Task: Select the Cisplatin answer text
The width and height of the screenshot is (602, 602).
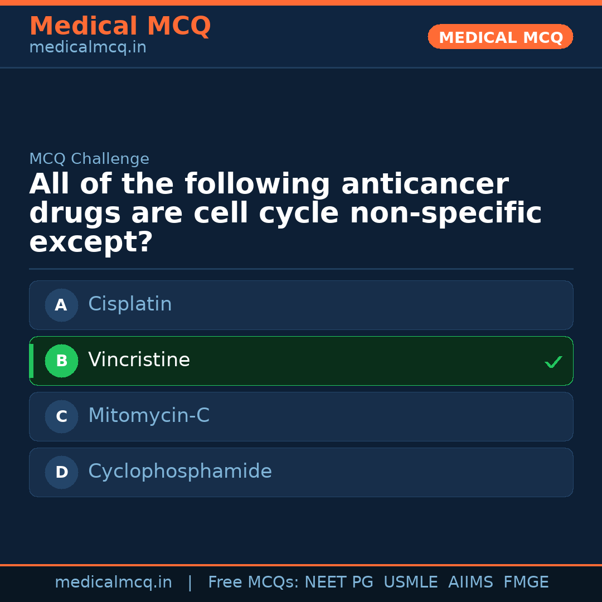Action: pos(130,304)
